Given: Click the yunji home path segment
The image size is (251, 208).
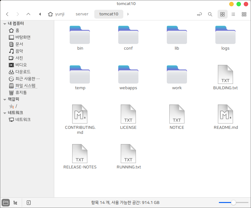Looking at the screenshot, I should point(56,14).
